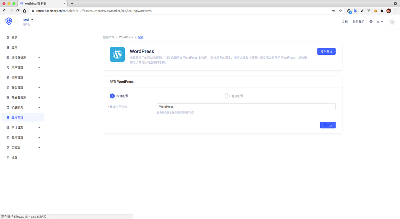Select step 1 综合配置
Screen dimensions: 400x219
click(x=119, y=96)
